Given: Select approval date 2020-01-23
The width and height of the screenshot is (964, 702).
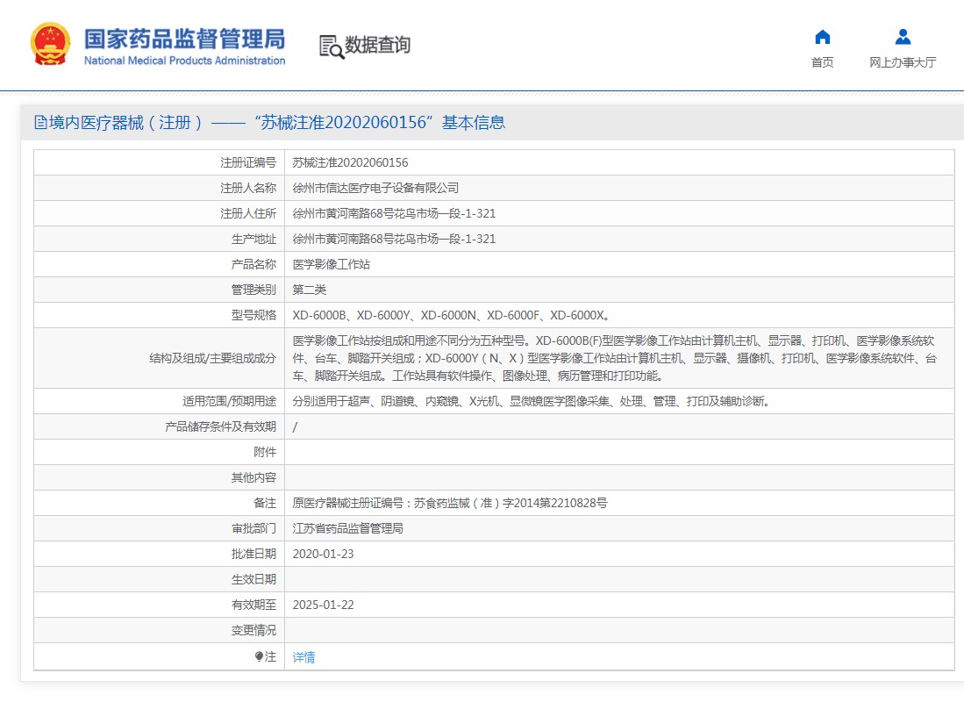Looking at the screenshot, I should [x=324, y=554].
